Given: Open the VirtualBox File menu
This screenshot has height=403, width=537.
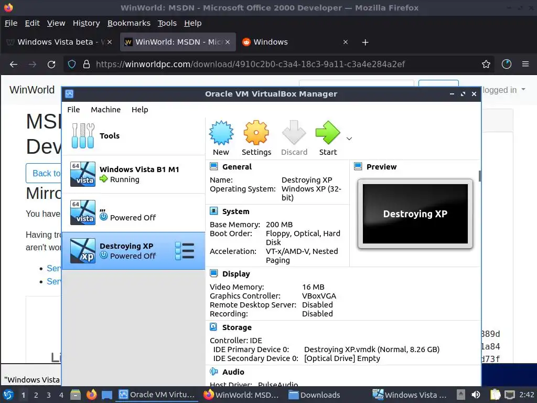Looking at the screenshot, I should (x=73, y=110).
